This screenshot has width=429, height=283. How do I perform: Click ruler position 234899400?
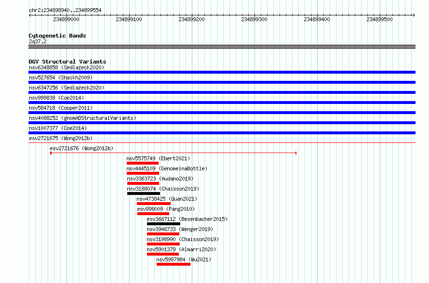317,19
